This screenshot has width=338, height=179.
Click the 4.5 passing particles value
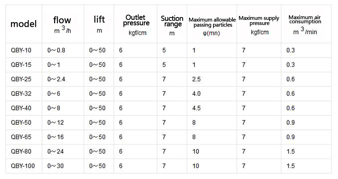[196, 108]
